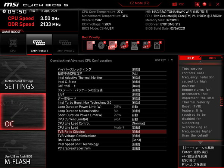The height and width of the screenshot is (168, 224).
Task: Click the F12 screenshot camera icon
Action: 175,4
